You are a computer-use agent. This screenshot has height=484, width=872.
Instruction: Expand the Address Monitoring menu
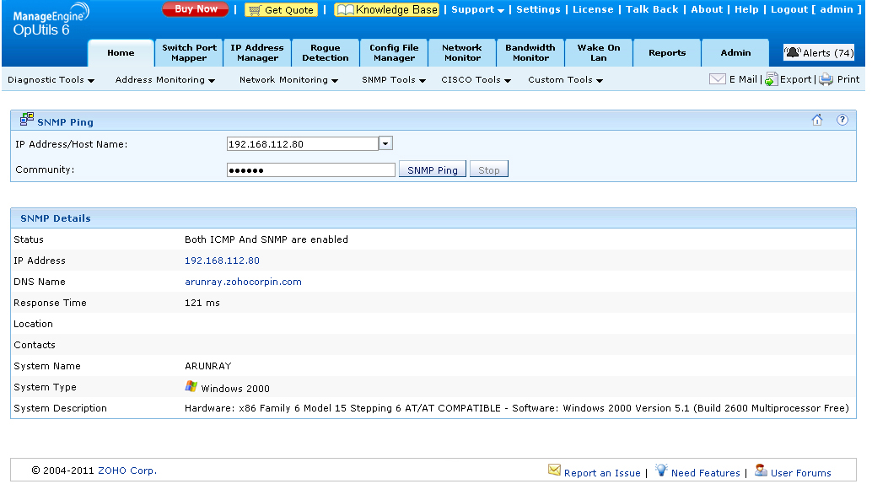[165, 80]
